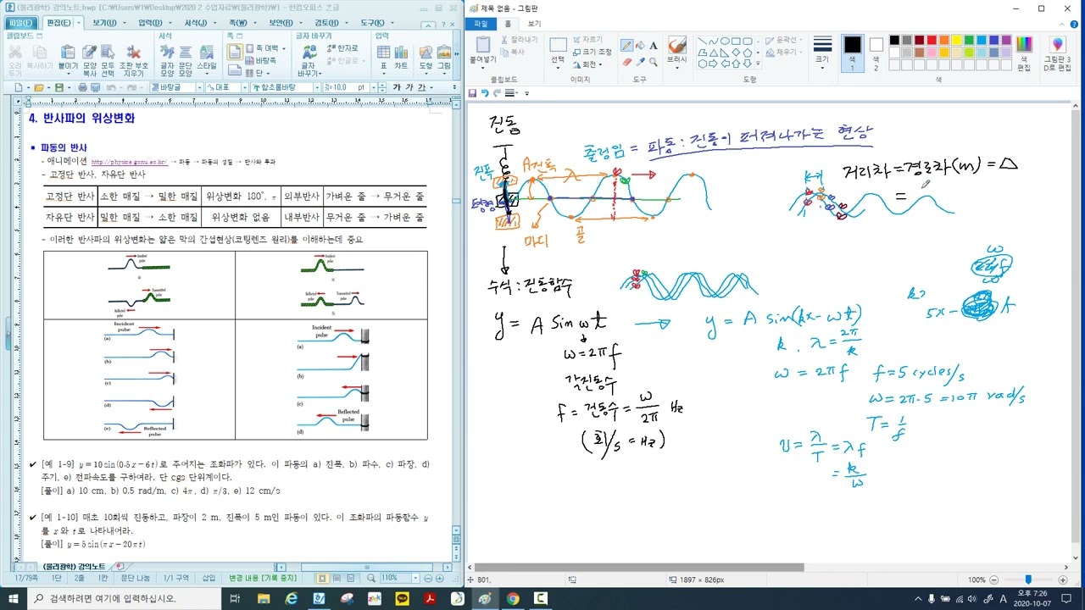Toggle the italic 가 button in Hangul
The image size is (1085, 610).
pos(409,87)
